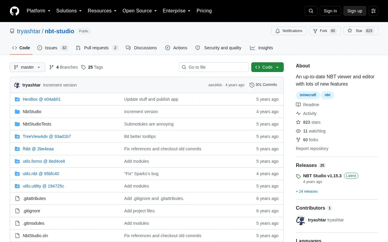Expand the Open Source menu
Image resolution: width=388 pixels, height=242 pixels.
pyautogui.click(x=140, y=11)
